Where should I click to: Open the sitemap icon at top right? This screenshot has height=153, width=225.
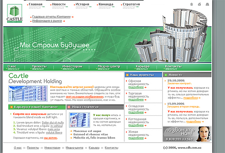coord(207,4)
